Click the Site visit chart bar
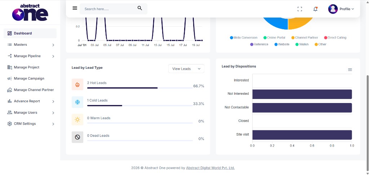 point(302,135)
